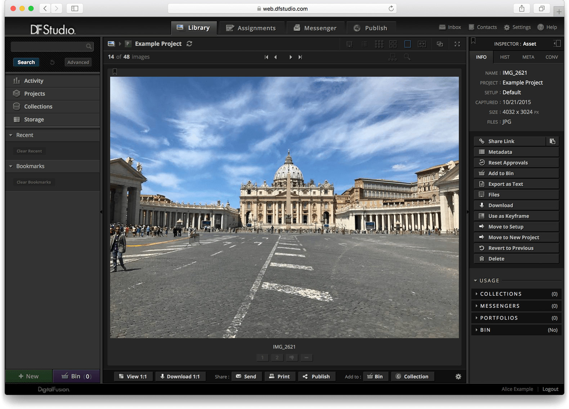The height and width of the screenshot is (409, 569).
Task: Collapse the Usage section
Action: click(x=475, y=280)
